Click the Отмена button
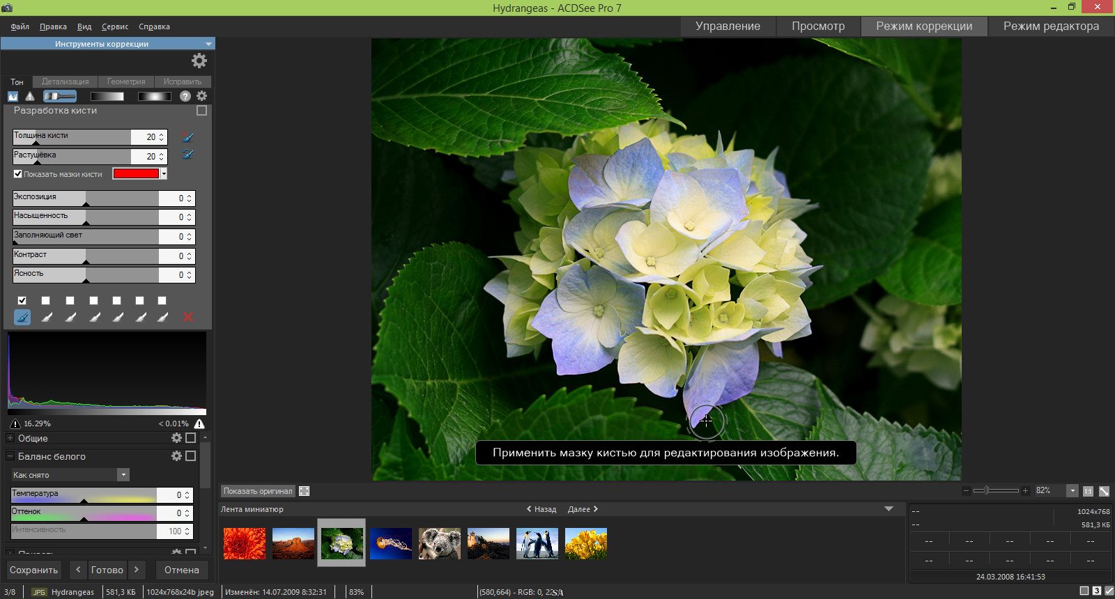This screenshot has width=1115, height=599. tap(182, 570)
